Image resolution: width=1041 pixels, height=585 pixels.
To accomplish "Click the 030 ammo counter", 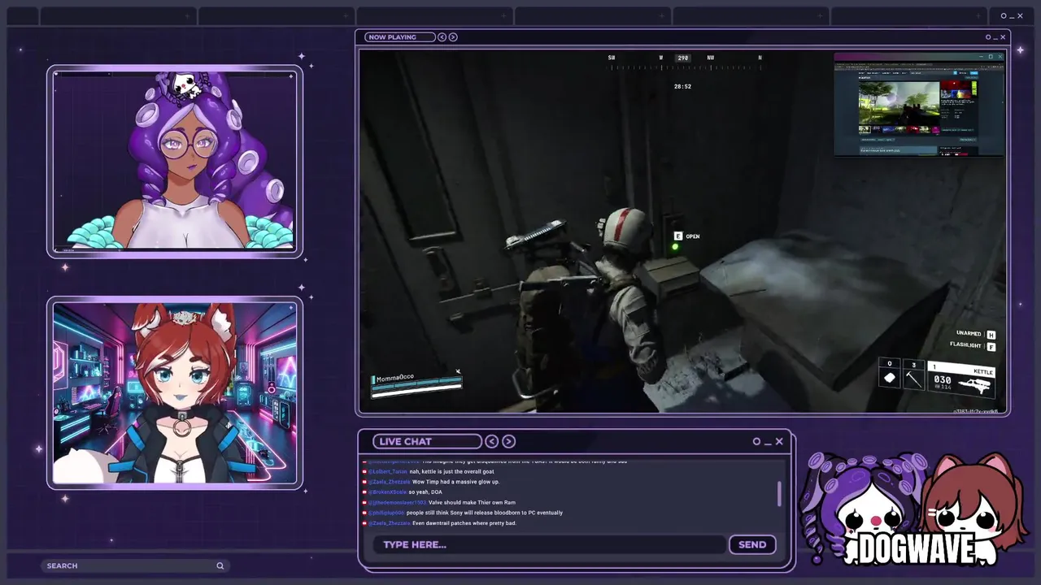I will click(x=943, y=379).
